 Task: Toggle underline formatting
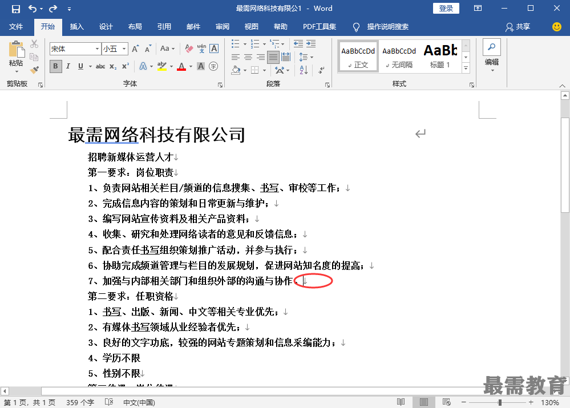[x=80, y=66]
